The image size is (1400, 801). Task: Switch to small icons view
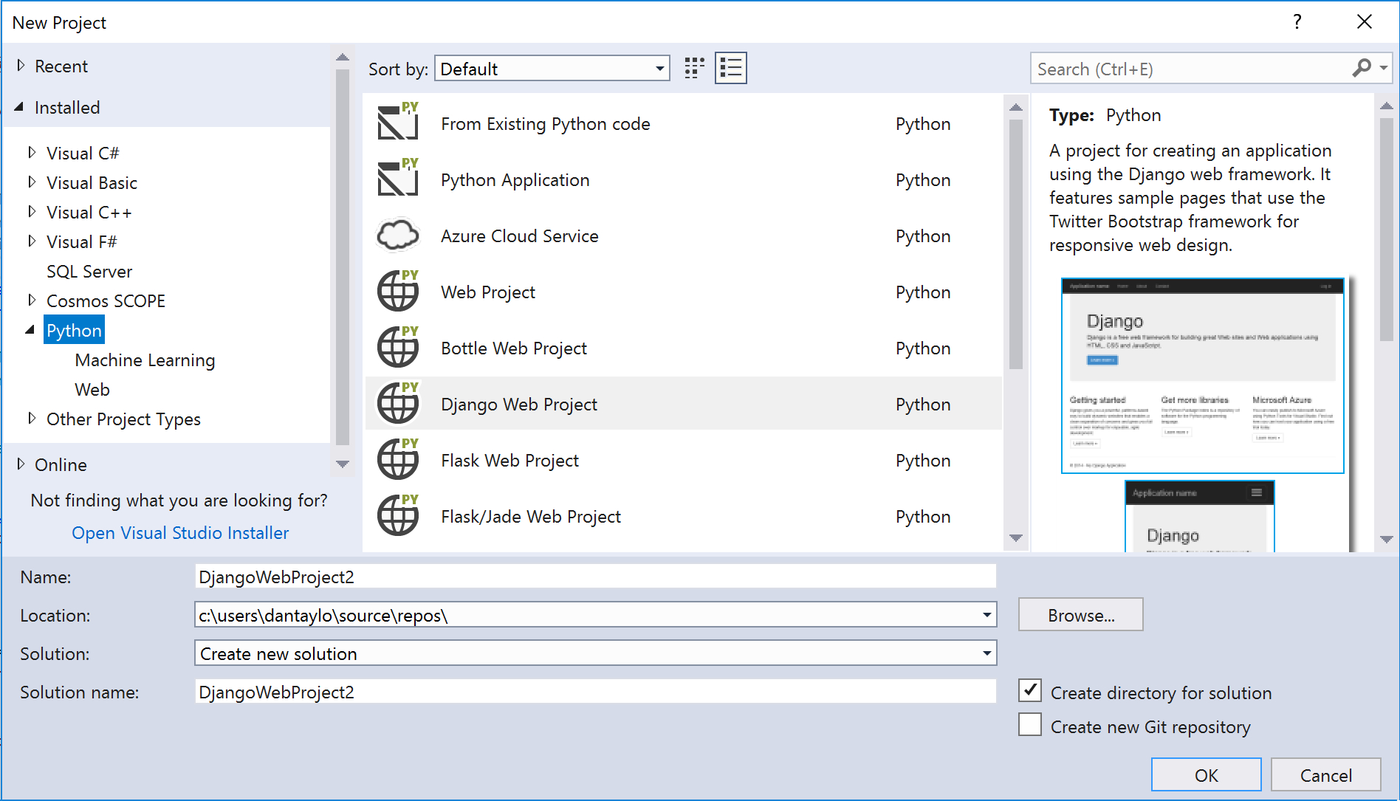693,67
